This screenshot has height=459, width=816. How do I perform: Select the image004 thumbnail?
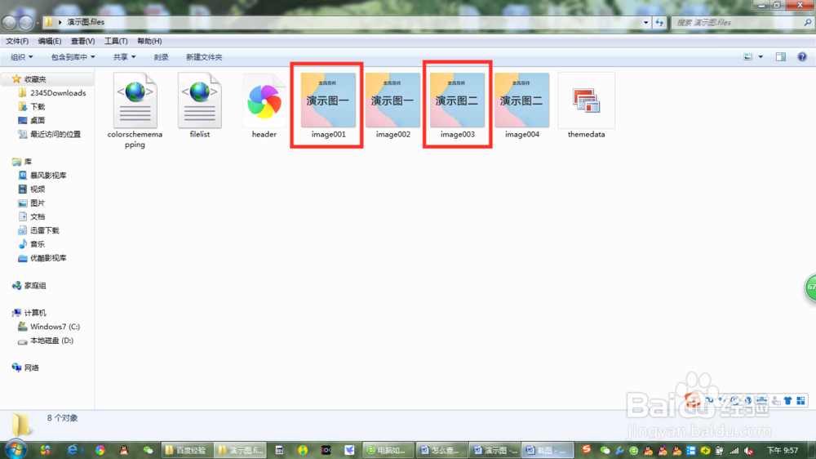pyautogui.click(x=522, y=100)
